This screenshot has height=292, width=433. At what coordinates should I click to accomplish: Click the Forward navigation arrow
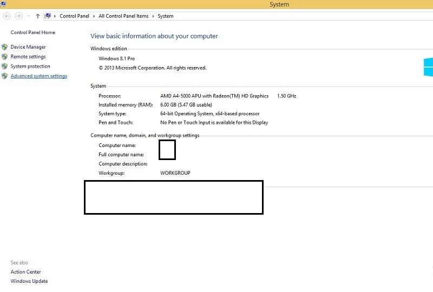click(x=18, y=16)
